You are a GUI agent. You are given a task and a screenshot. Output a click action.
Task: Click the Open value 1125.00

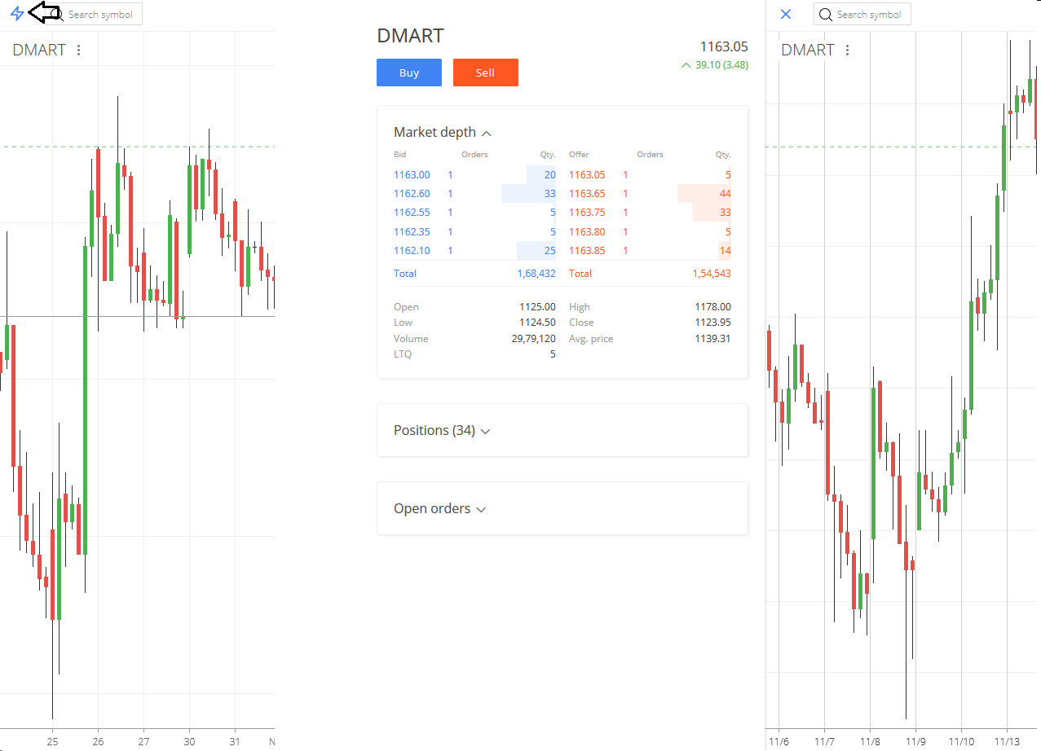[537, 307]
